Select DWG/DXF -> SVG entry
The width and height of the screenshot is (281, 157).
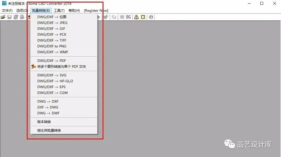coord(64,75)
